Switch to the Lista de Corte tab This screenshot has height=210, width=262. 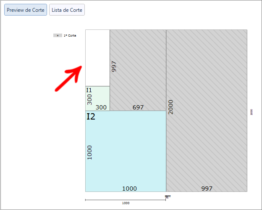(67, 10)
